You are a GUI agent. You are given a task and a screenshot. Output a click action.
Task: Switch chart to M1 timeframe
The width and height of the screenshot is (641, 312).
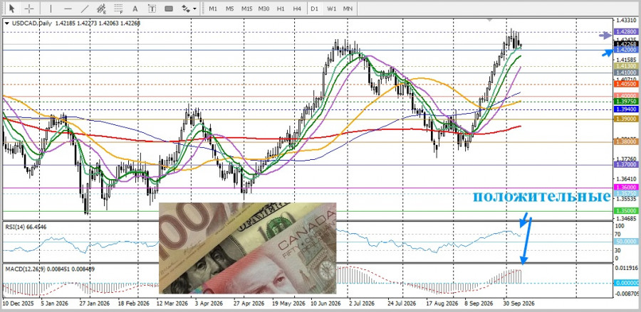(213, 8)
